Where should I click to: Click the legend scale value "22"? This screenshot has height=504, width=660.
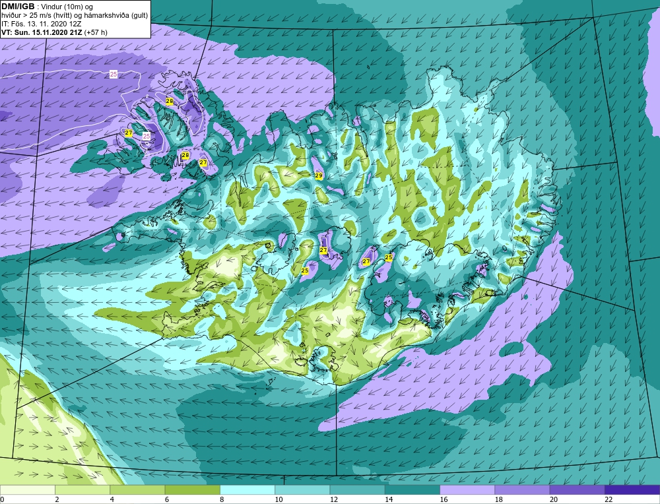click(609, 499)
